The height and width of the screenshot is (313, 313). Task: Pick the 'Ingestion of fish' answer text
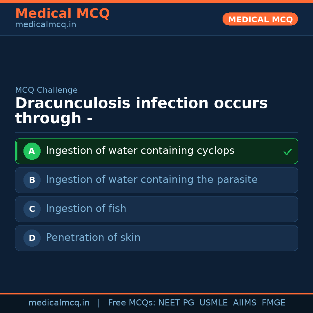(86, 209)
